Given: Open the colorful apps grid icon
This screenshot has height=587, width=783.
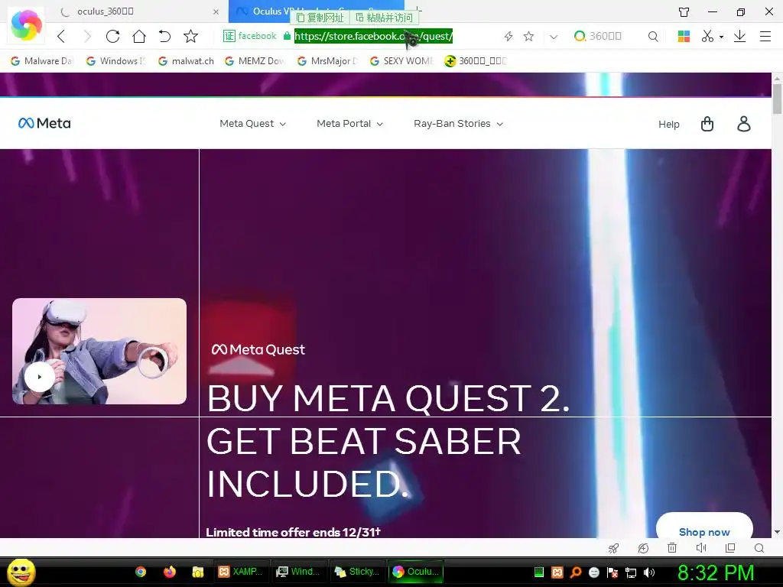Looking at the screenshot, I should [x=684, y=36].
